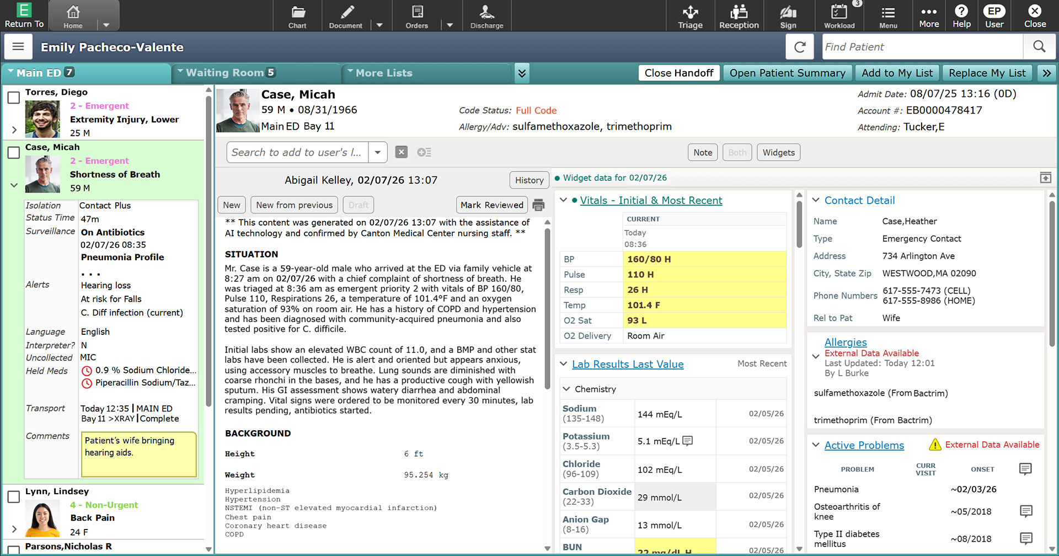Screen dimensions: 1059x556
Task: Collapse the Vitals widget
Action: click(x=563, y=200)
